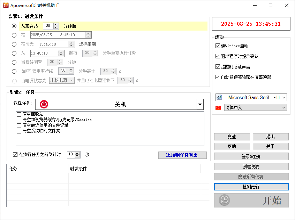
Task: Click the 帮助 button
Action: click(232, 146)
